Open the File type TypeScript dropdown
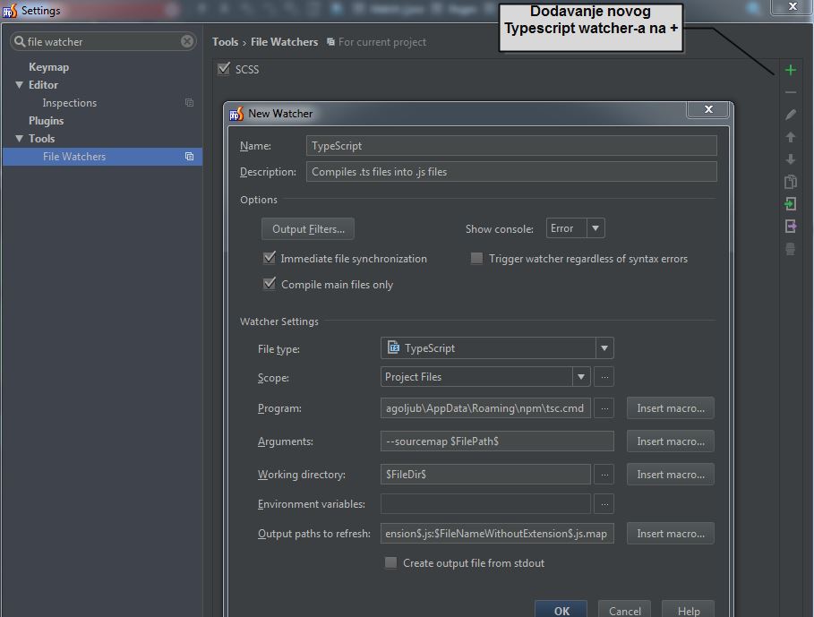 604,348
